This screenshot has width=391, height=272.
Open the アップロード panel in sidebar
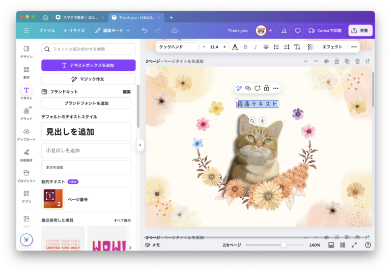26,134
